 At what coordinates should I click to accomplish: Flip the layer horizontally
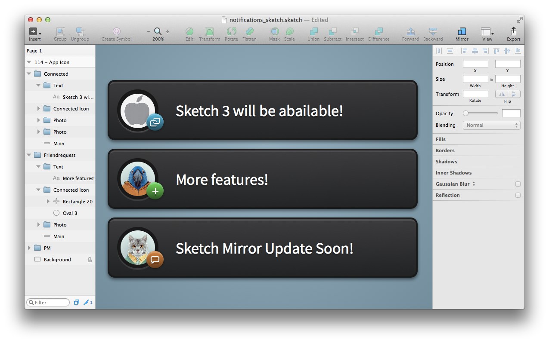coord(502,94)
